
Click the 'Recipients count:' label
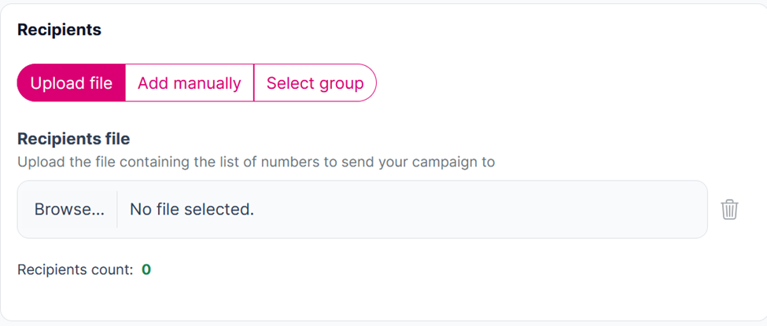76,269
